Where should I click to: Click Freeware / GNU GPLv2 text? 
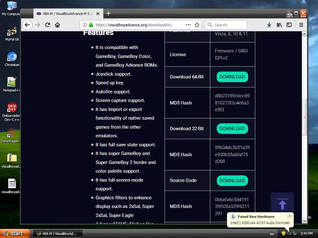[x=231, y=54]
